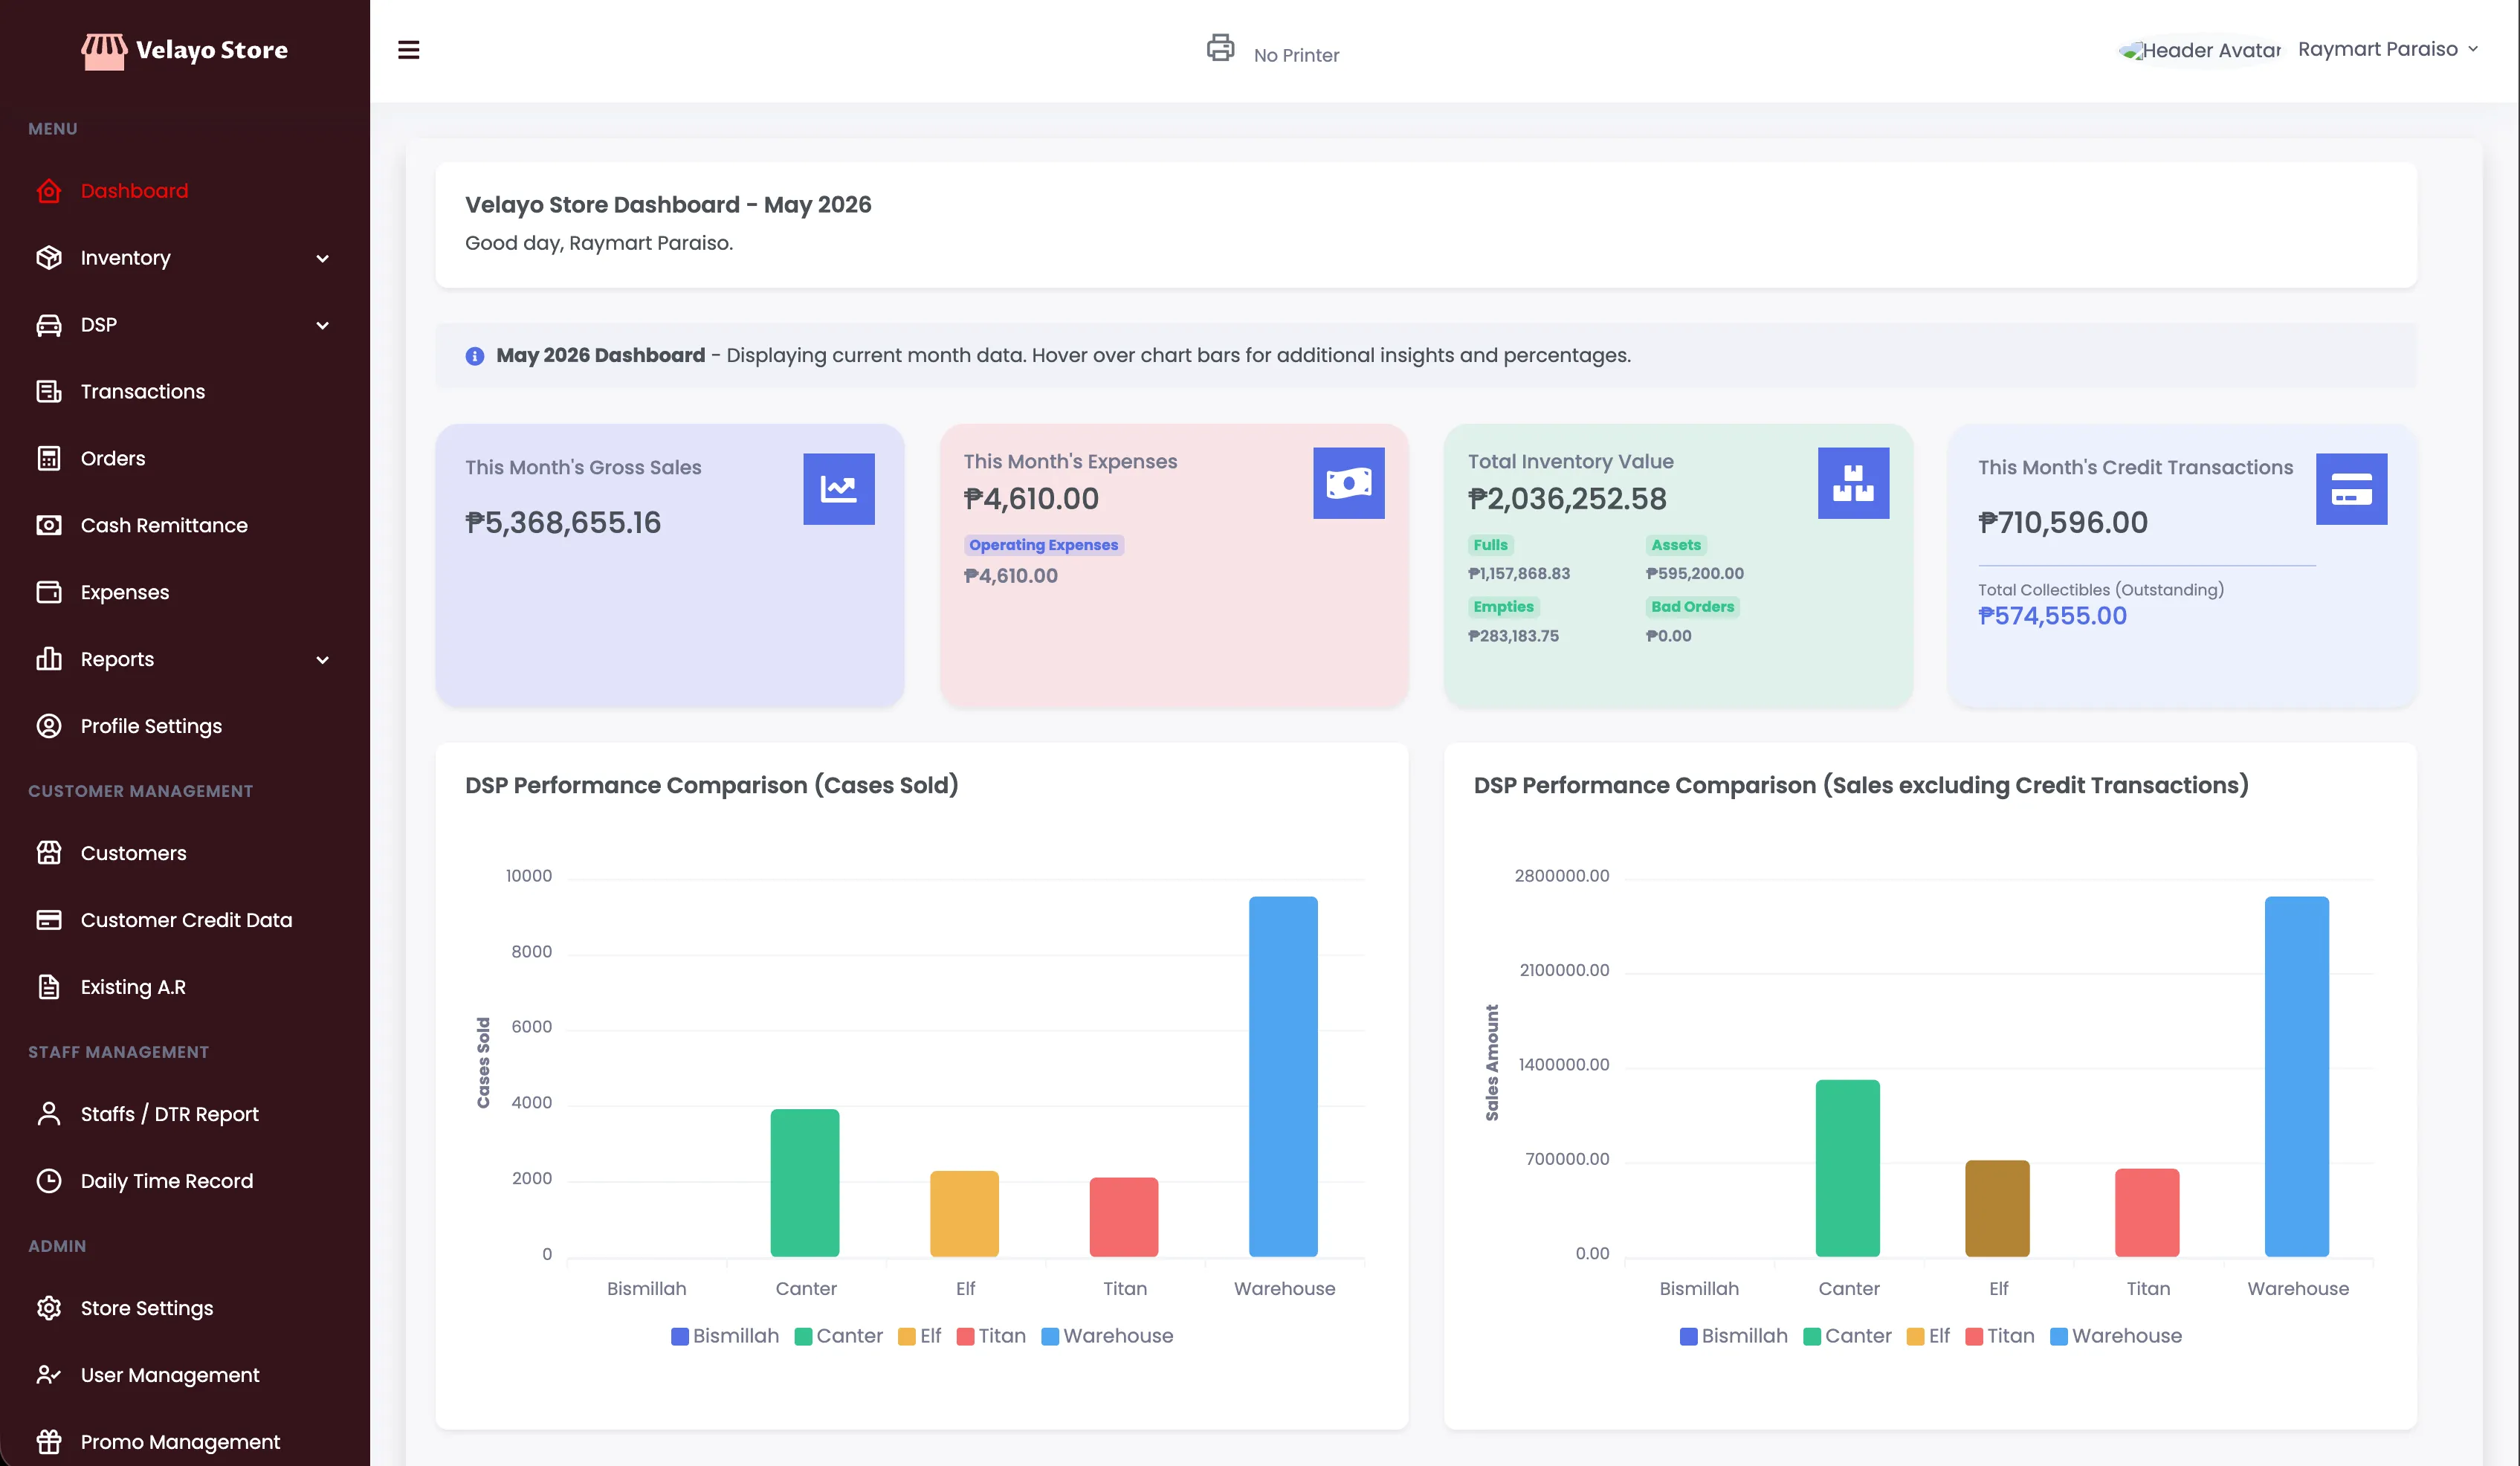Screen dimensions: 2520x1466
Task: Click the Velayo Store logo icon
Action: (x=104, y=51)
